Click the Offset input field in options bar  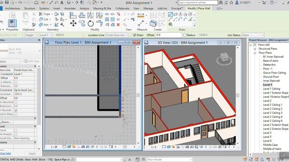tap(168, 35)
